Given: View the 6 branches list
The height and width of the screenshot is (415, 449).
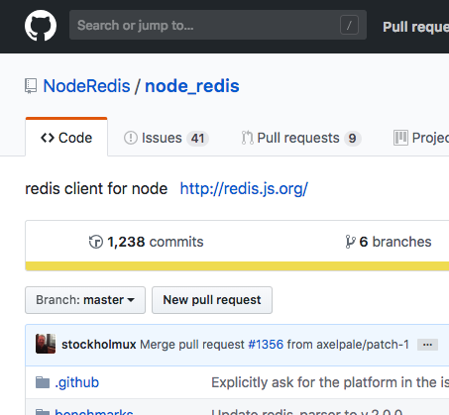Looking at the screenshot, I should coord(389,242).
